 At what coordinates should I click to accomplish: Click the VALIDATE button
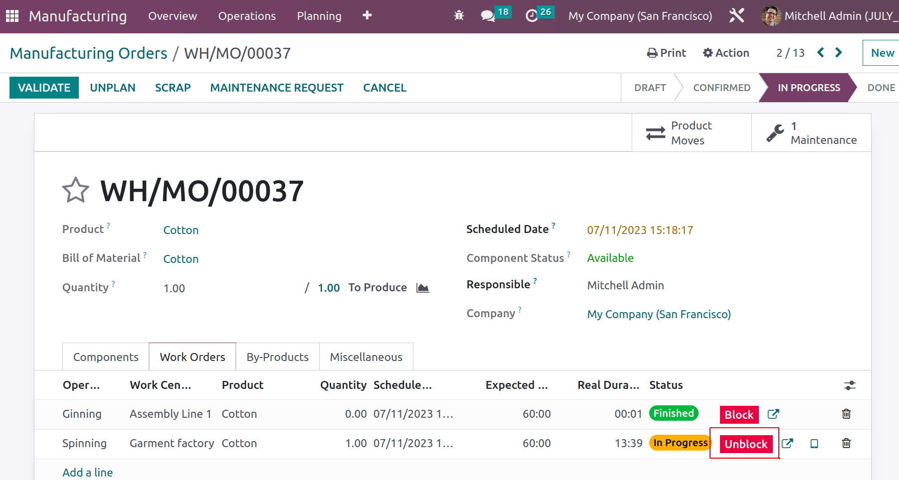click(x=44, y=88)
